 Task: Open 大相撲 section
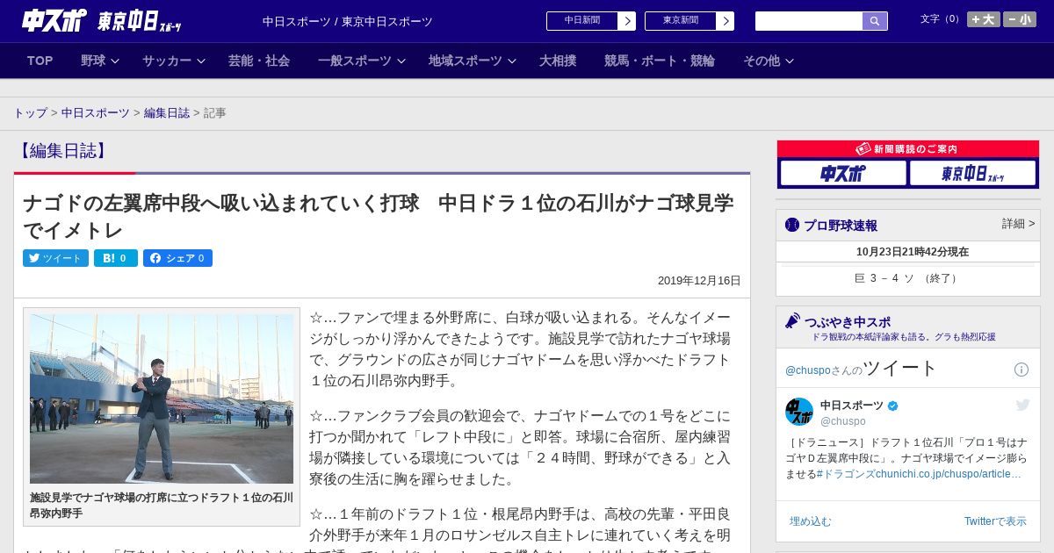558,61
